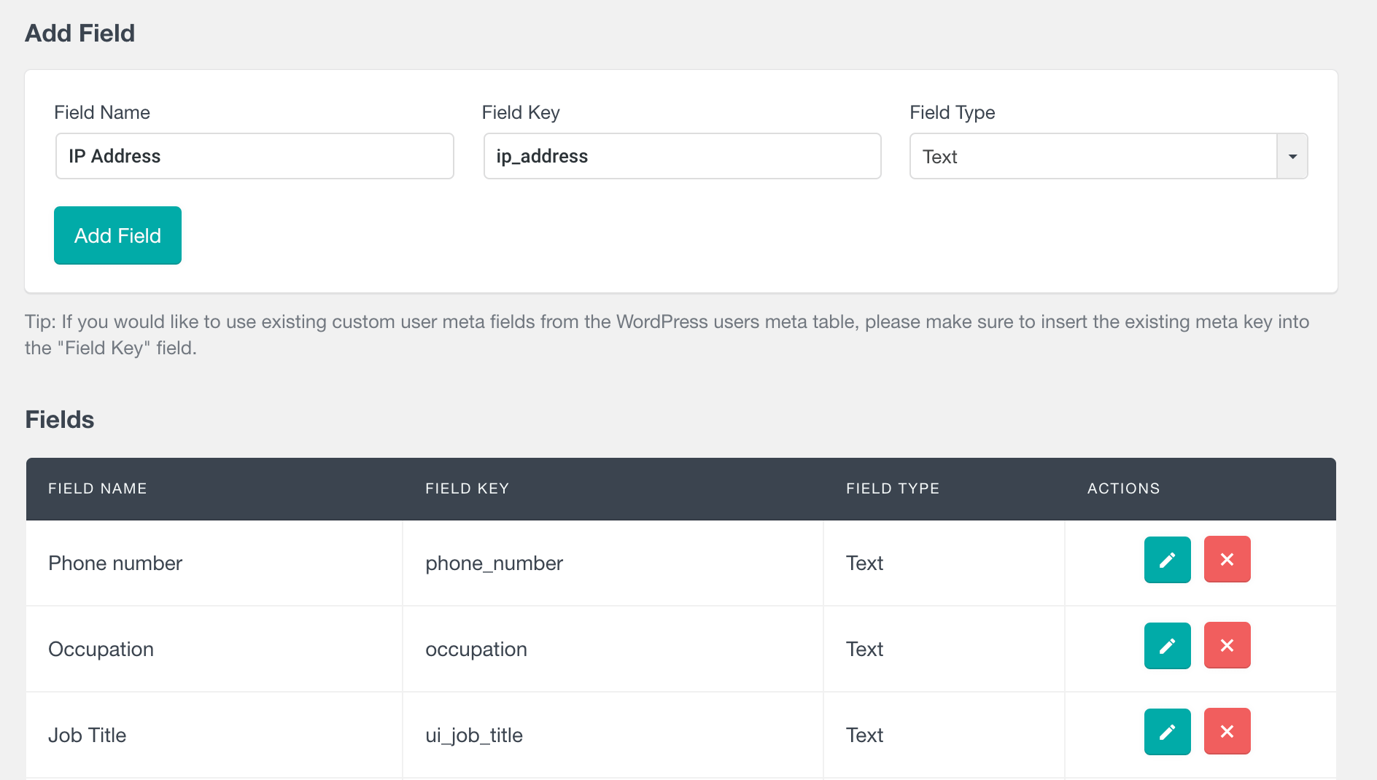Edit the Phone number field
The width and height of the screenshot is (1377, 780).
click(x=1167, y=560)
